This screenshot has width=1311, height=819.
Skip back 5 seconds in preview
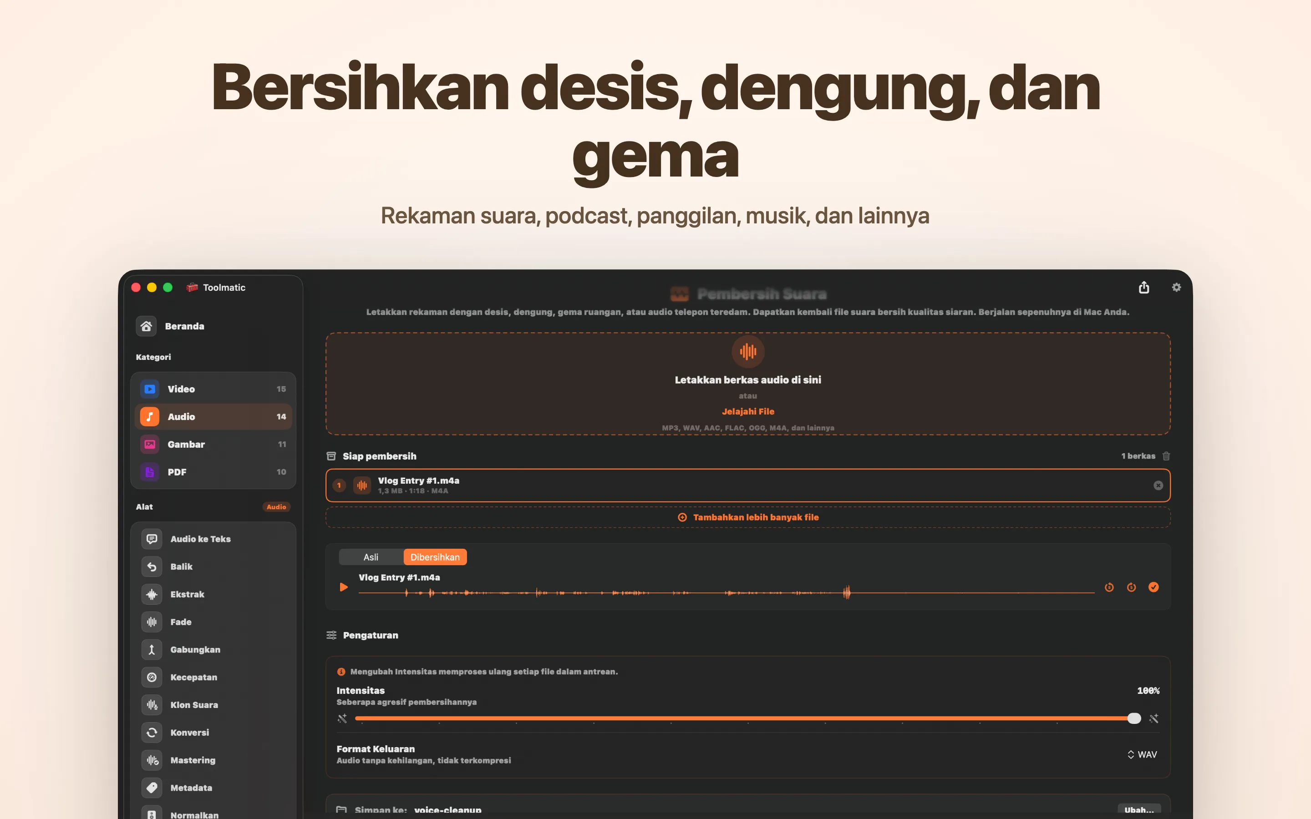click(x=1109, y=587)
